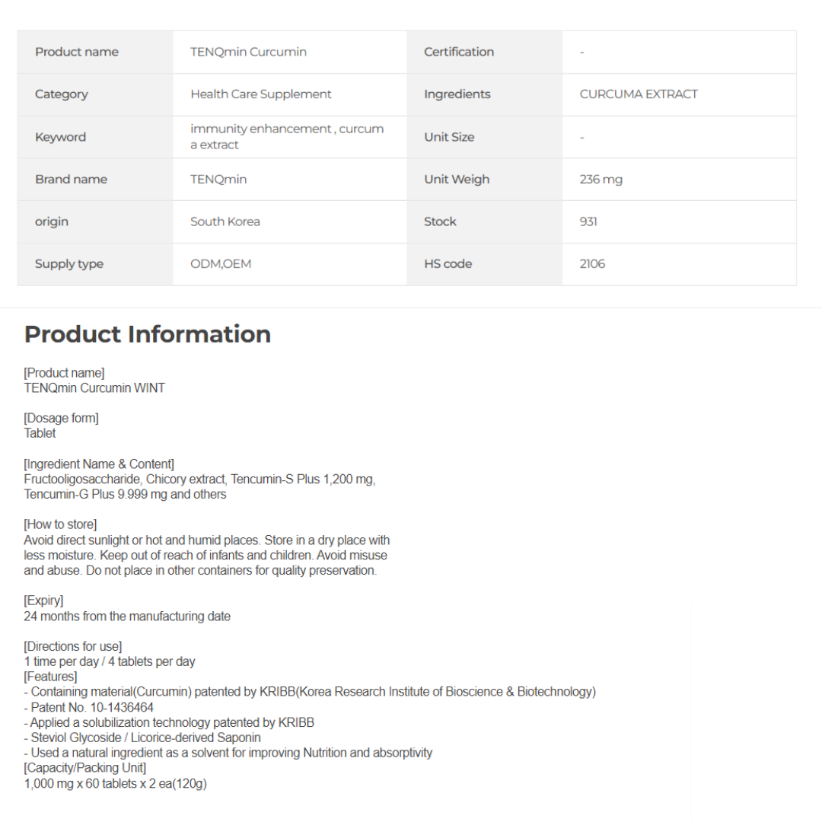Click the '[Capacity/Packing Unit]' label
This screenshot has height=822, width=822.
84,768
